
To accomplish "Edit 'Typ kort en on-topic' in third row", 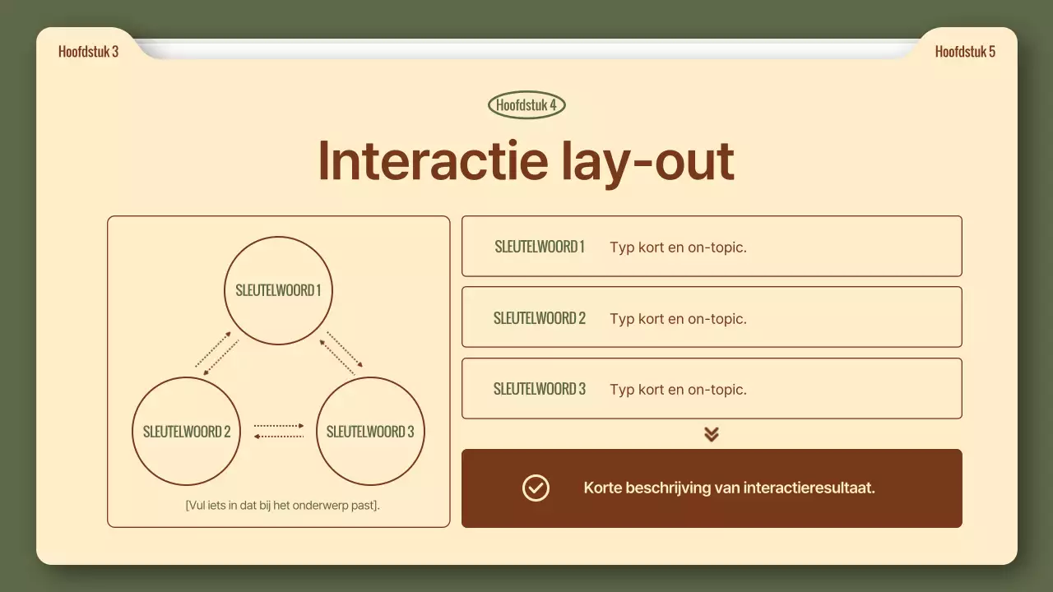I will 678,390.
